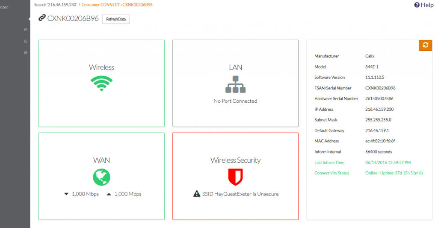This screenshot has width=438, height=228.
Task: Click the green Wireless signal icon
Action: click(x=101, y=83)
